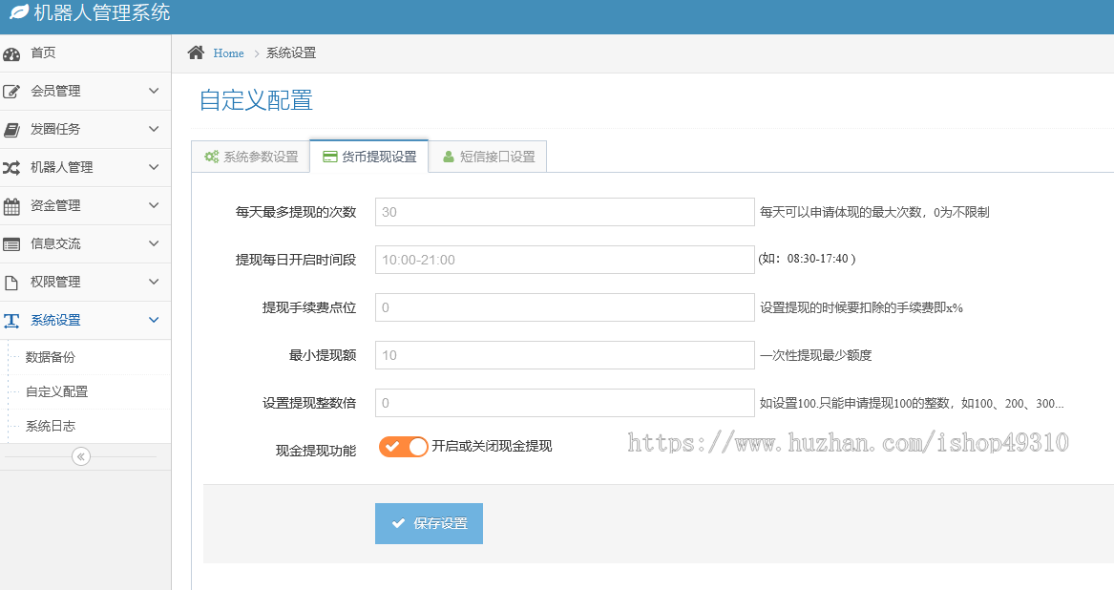
Task: Click the shuffle icon beside 机器人管理
Action: [x=11, y=168]
